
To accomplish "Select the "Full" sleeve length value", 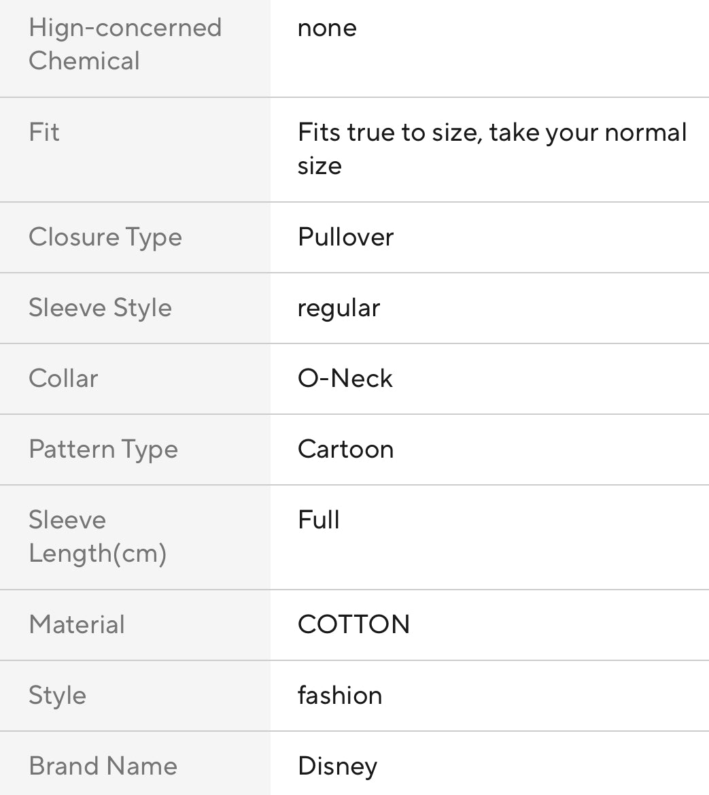I will (319, 520).
